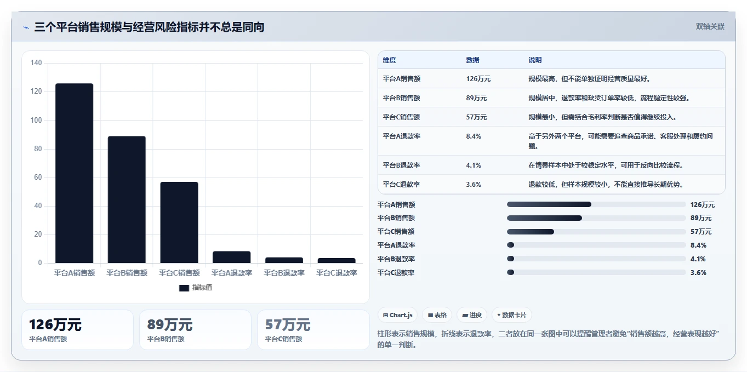Select the 数据 column header

[x=472, y=60]
